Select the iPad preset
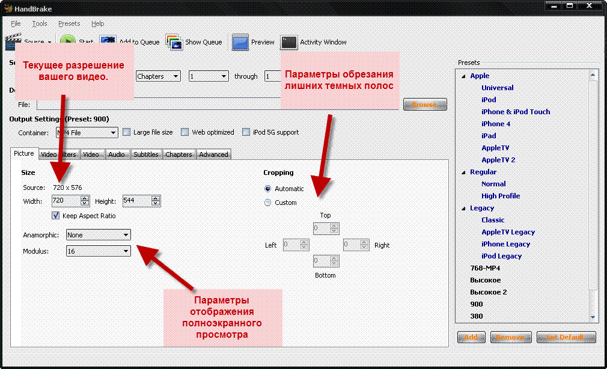 point(489,136)
